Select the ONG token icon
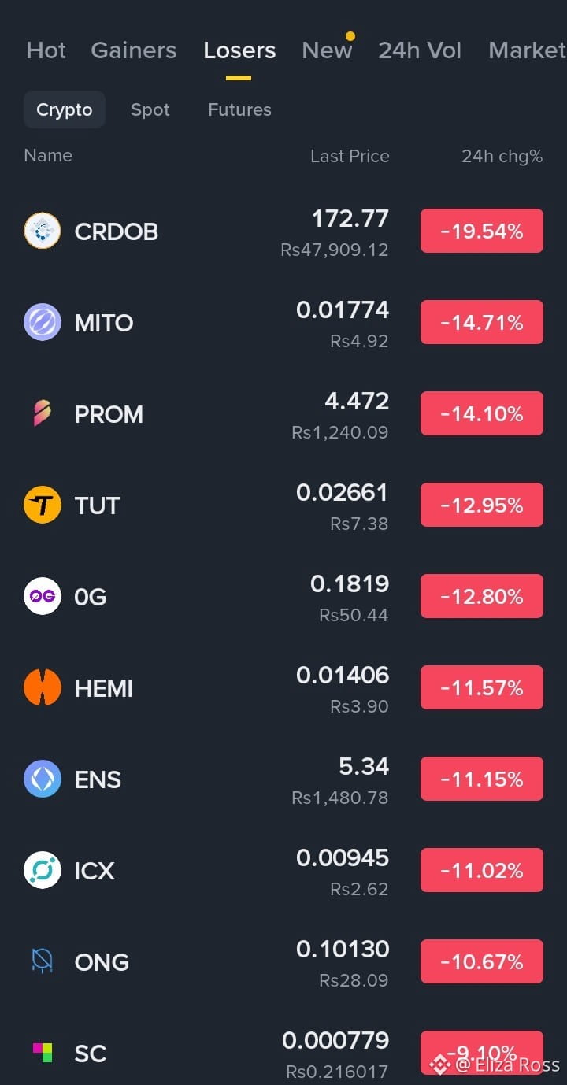Image resolution: width=567 pixels, height=1085 pixels. (43, 961)
